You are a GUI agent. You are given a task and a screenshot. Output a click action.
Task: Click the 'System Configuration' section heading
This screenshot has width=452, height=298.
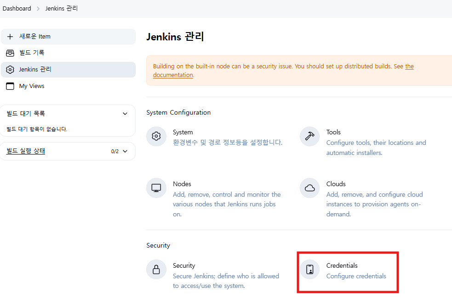(x=178, y=112)
